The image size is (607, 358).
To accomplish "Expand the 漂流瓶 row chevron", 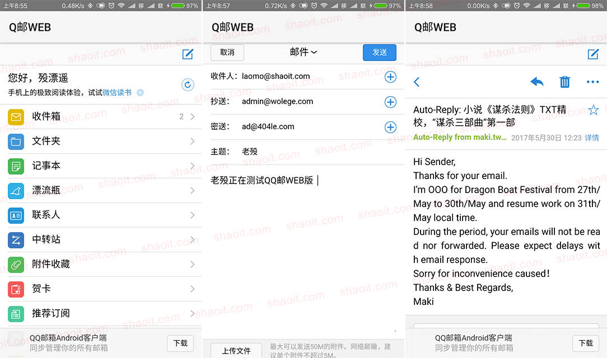I will click(x=193, y=190).
